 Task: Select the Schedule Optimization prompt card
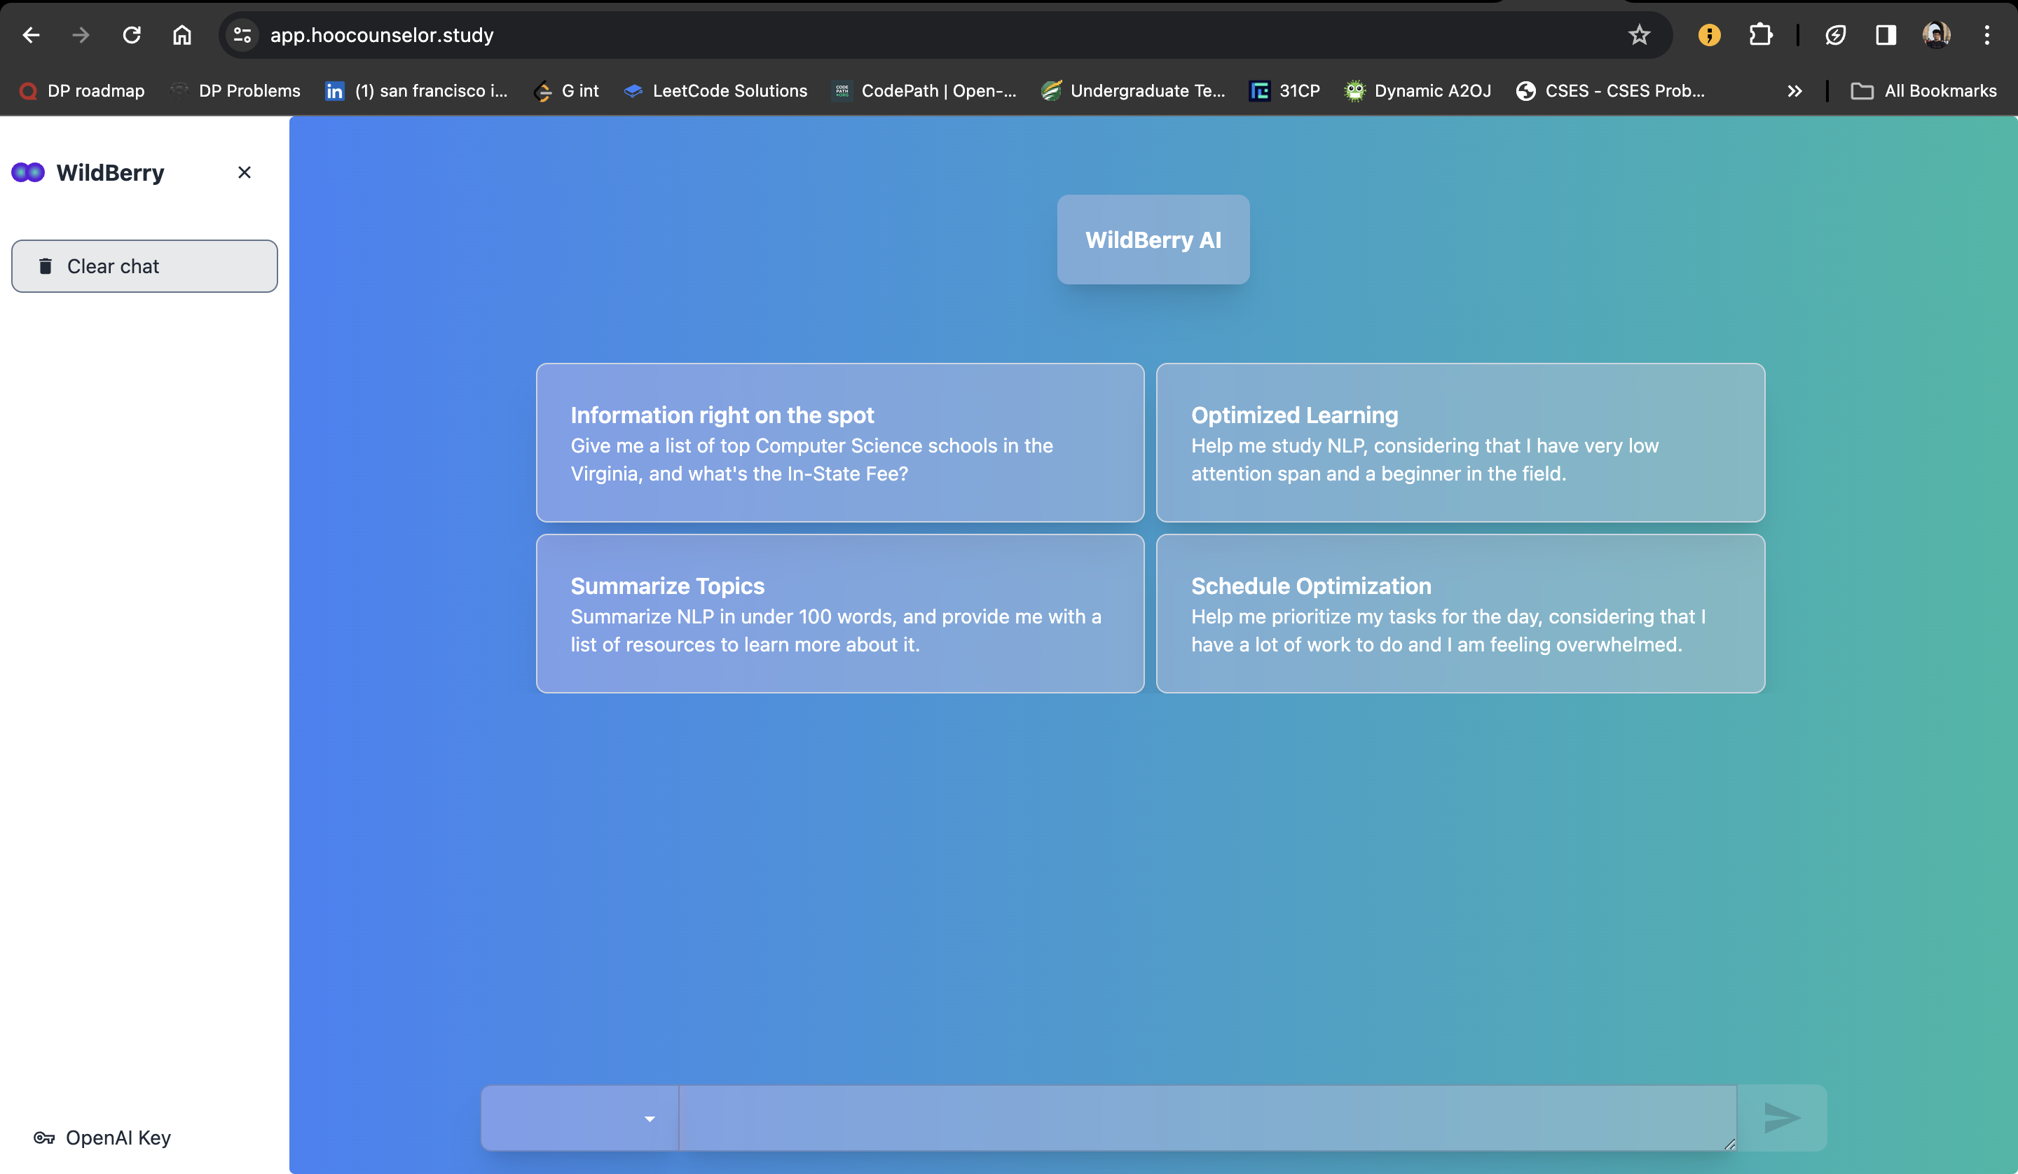(x=1460, y=614)
